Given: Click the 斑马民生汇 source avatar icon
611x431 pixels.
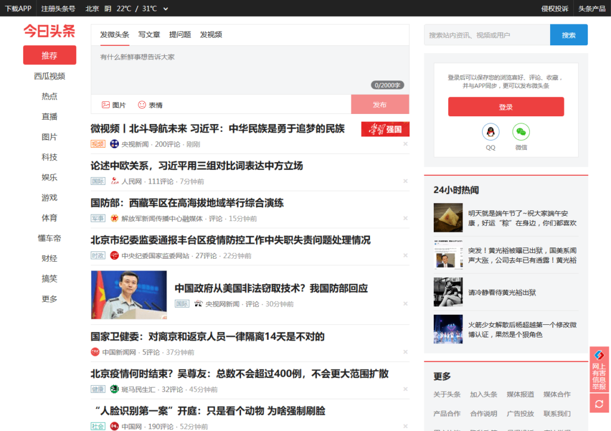Looking at the screenshot, I should 114,389.
